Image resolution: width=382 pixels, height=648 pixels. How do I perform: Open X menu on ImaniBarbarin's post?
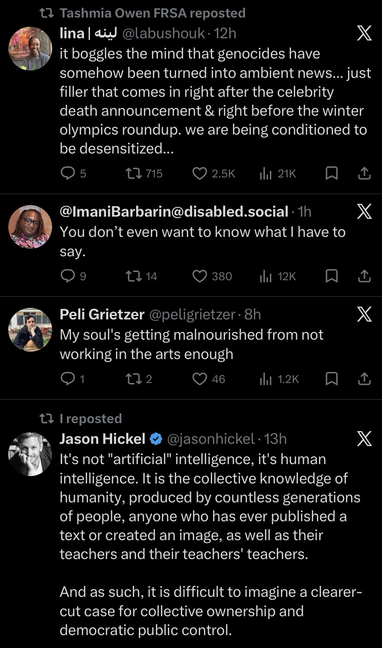point(364,212)
